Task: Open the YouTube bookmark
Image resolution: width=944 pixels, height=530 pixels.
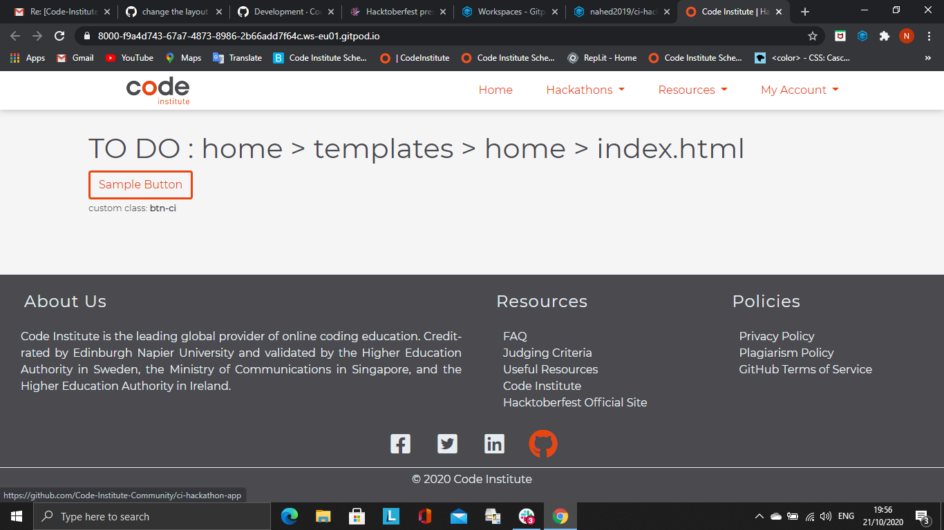Action: pyautogui.click(x=129, y=58)
